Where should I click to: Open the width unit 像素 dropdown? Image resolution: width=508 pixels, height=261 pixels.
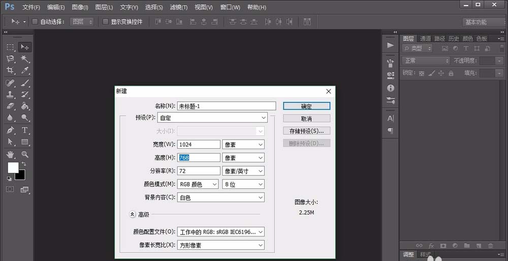243,144
